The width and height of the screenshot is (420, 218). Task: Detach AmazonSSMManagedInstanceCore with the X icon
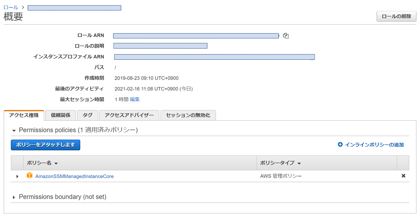(404, 176)
